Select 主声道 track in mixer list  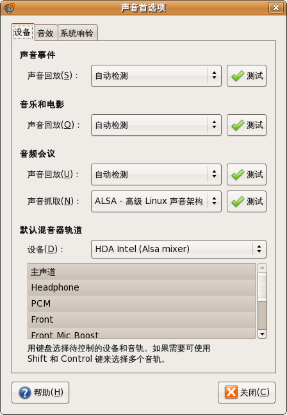pyautogui.click(x=142, y=272)
